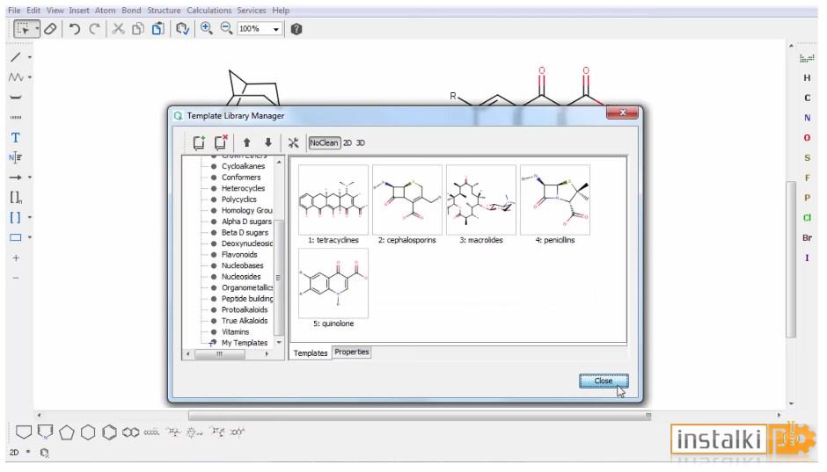This screenshot has width=827, height=472.
Task: Open the periodic table icon
Action: point(807,58)
